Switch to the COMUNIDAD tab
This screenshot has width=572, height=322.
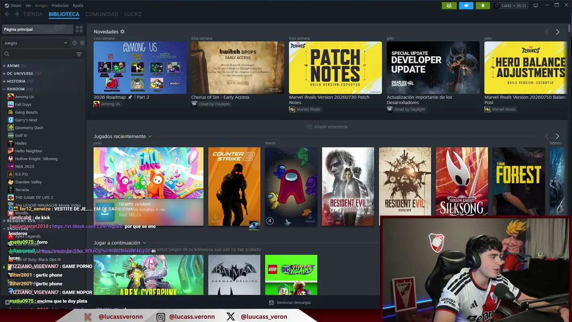(102, 14)
